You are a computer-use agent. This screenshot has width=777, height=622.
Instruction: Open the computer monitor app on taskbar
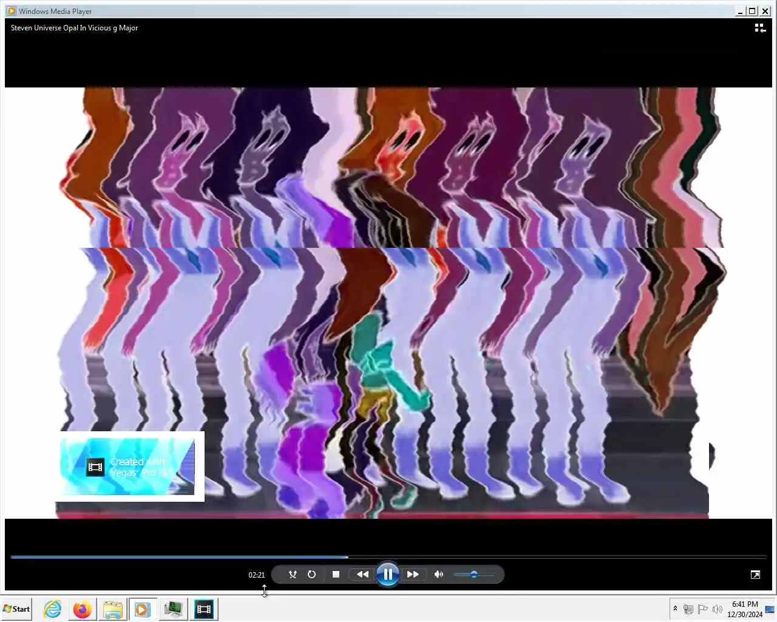173,609
